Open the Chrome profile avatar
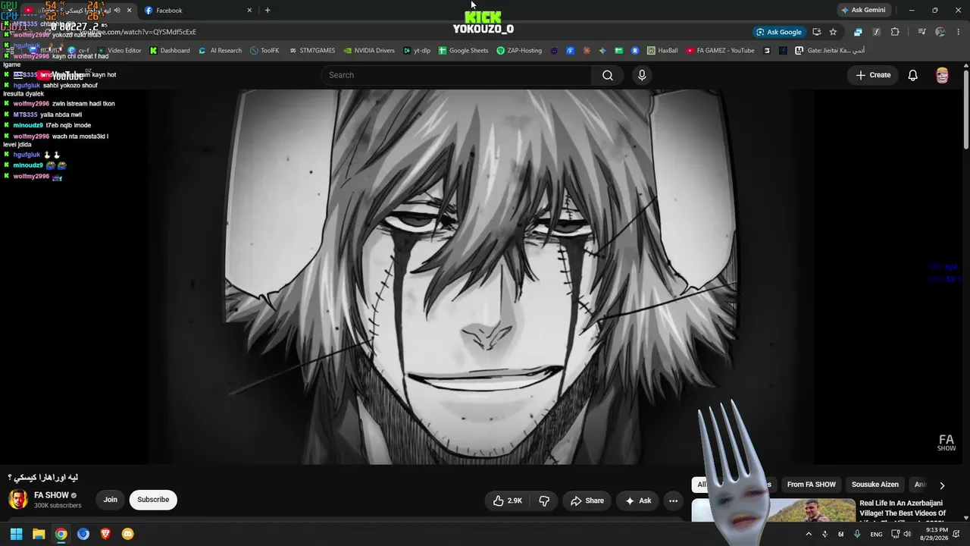This screenshot has height=546, width=970. pos(940,32)
